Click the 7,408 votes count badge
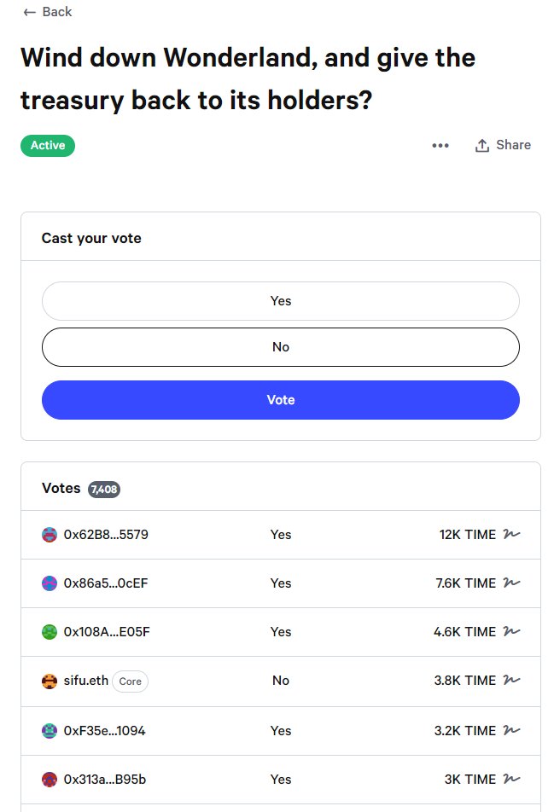This screenshot has height=812, width=554. coord(104,490)
